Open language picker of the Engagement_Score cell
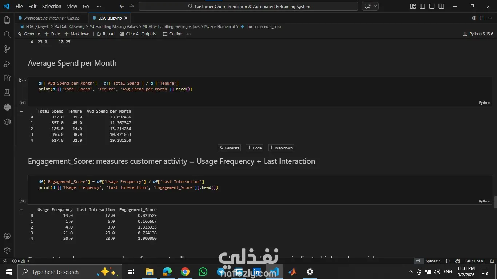The image size is (497, 279). pos(484,201)
